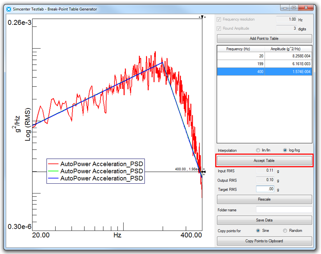Click the Simcenter Testlab title bar icon
The height and width of the screenshot is (254, 321).
point(9,9)
